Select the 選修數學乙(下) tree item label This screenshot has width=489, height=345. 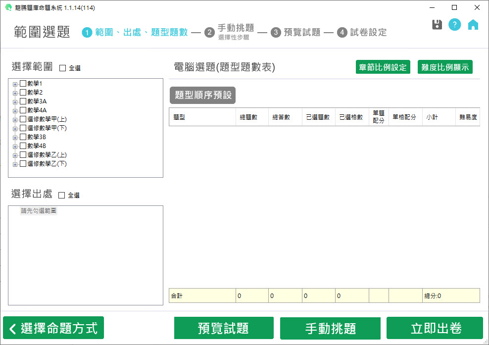click(47, 164)
